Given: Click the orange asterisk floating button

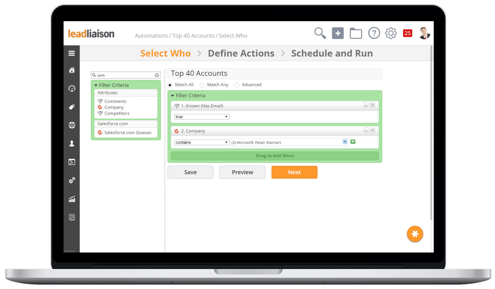Looking at the screenshot, I should pos(415,234).
